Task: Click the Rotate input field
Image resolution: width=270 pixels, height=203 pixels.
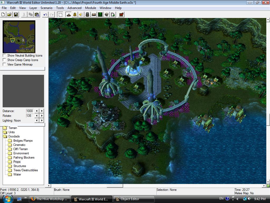Action: click(30, 116)
